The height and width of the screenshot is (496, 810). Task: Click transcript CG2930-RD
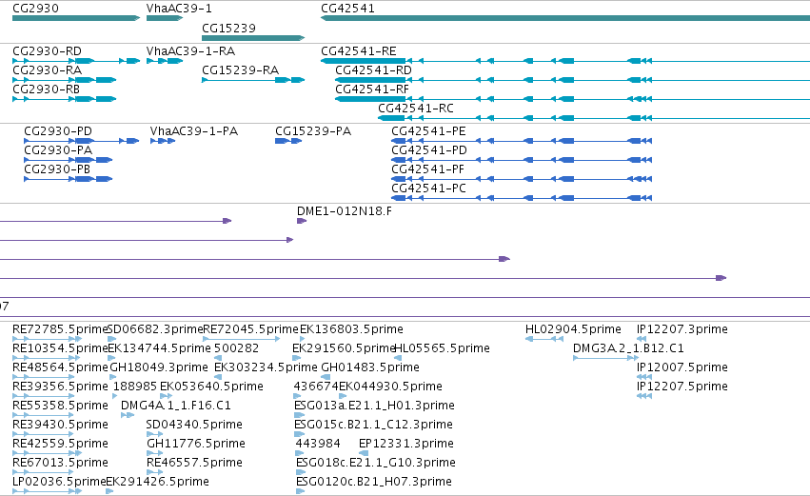click(x=76, y=61)
